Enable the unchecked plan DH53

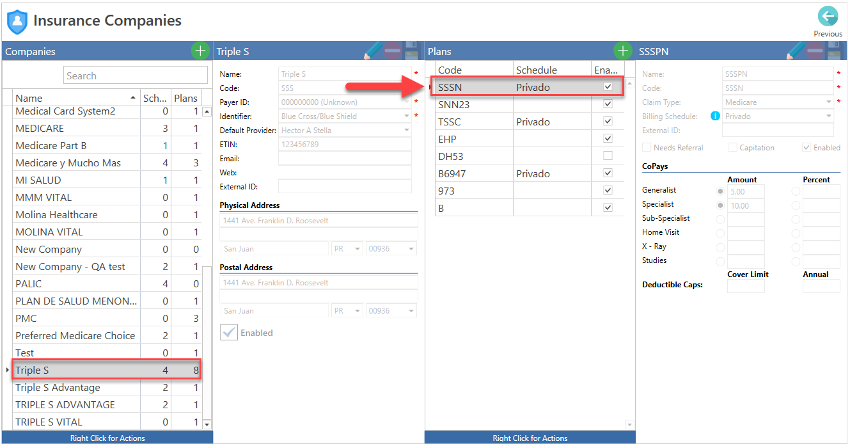608,155
